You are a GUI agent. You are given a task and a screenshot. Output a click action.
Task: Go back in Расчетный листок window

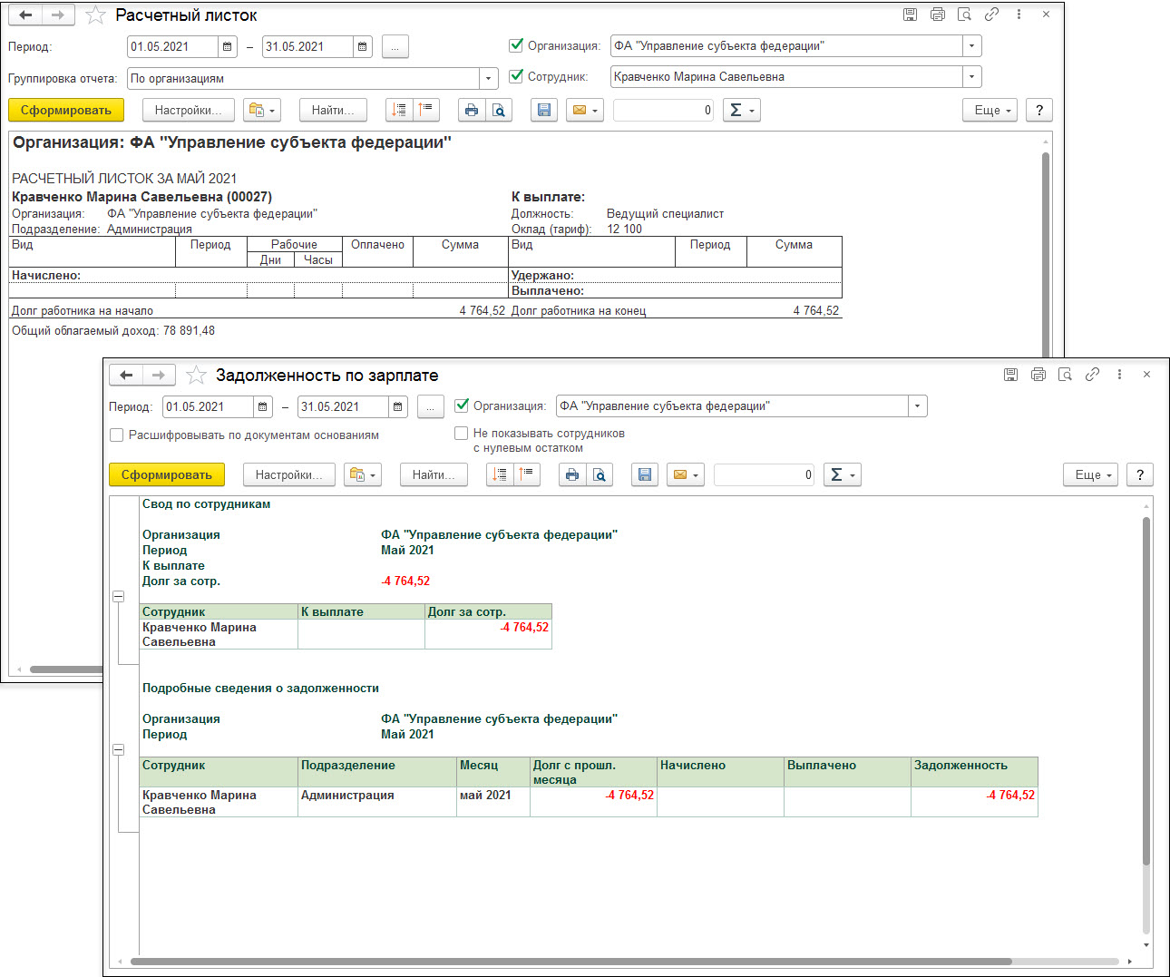[x=25, y=15]
